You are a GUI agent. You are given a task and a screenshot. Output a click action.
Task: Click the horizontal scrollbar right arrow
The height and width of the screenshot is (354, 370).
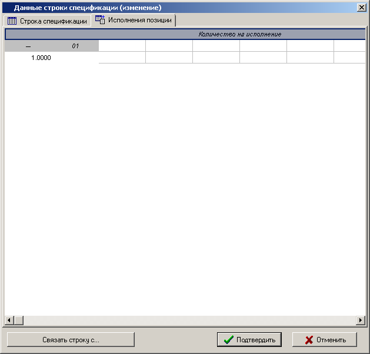pos(361,320)
